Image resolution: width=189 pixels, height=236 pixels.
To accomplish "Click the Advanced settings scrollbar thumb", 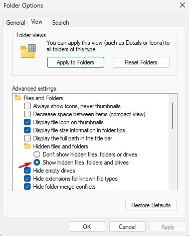I will pos(172,116).
